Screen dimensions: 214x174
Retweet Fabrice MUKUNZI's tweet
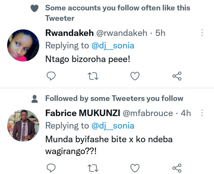[x=93, y=168]
